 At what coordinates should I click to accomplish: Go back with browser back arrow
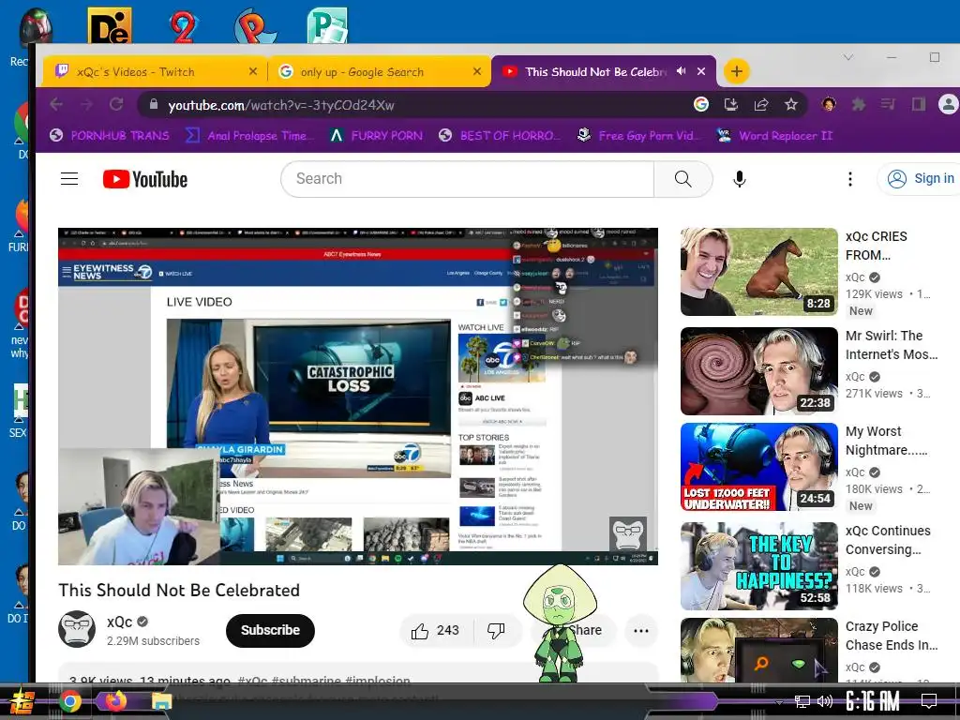tap(56, 105)
